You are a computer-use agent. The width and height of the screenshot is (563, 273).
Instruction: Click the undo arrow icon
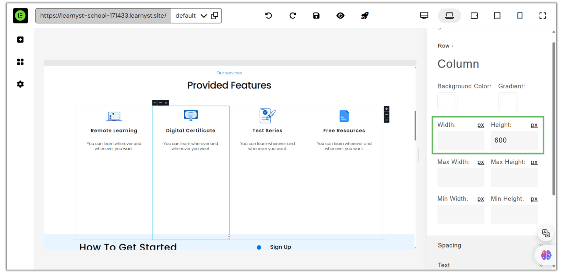[268, 16]
